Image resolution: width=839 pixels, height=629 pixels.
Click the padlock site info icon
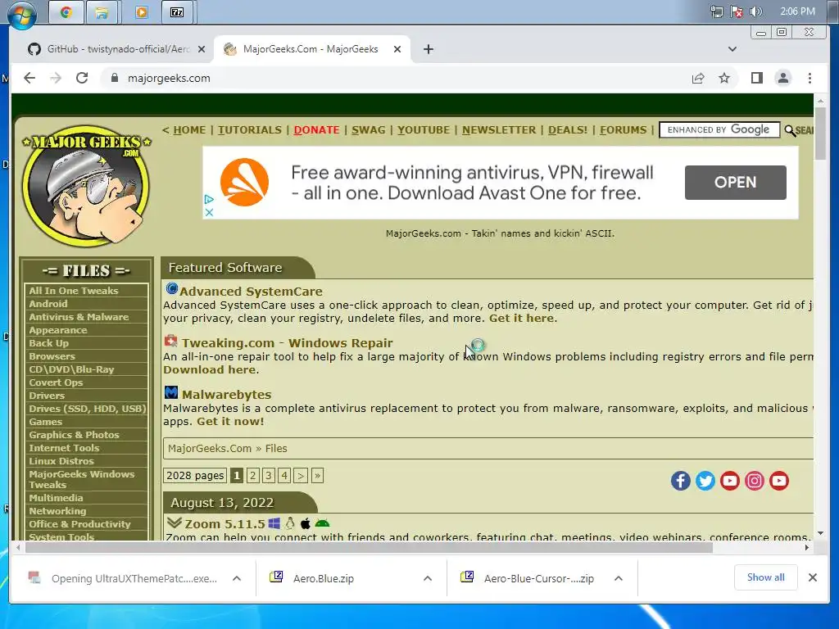click(114, 78)
